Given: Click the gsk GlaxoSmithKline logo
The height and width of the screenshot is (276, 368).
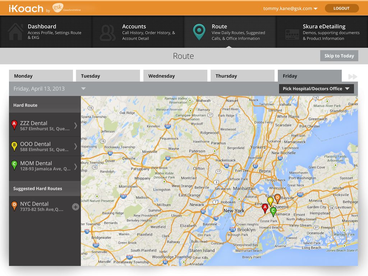Looking at the screenshot, I should pos(66,8).
